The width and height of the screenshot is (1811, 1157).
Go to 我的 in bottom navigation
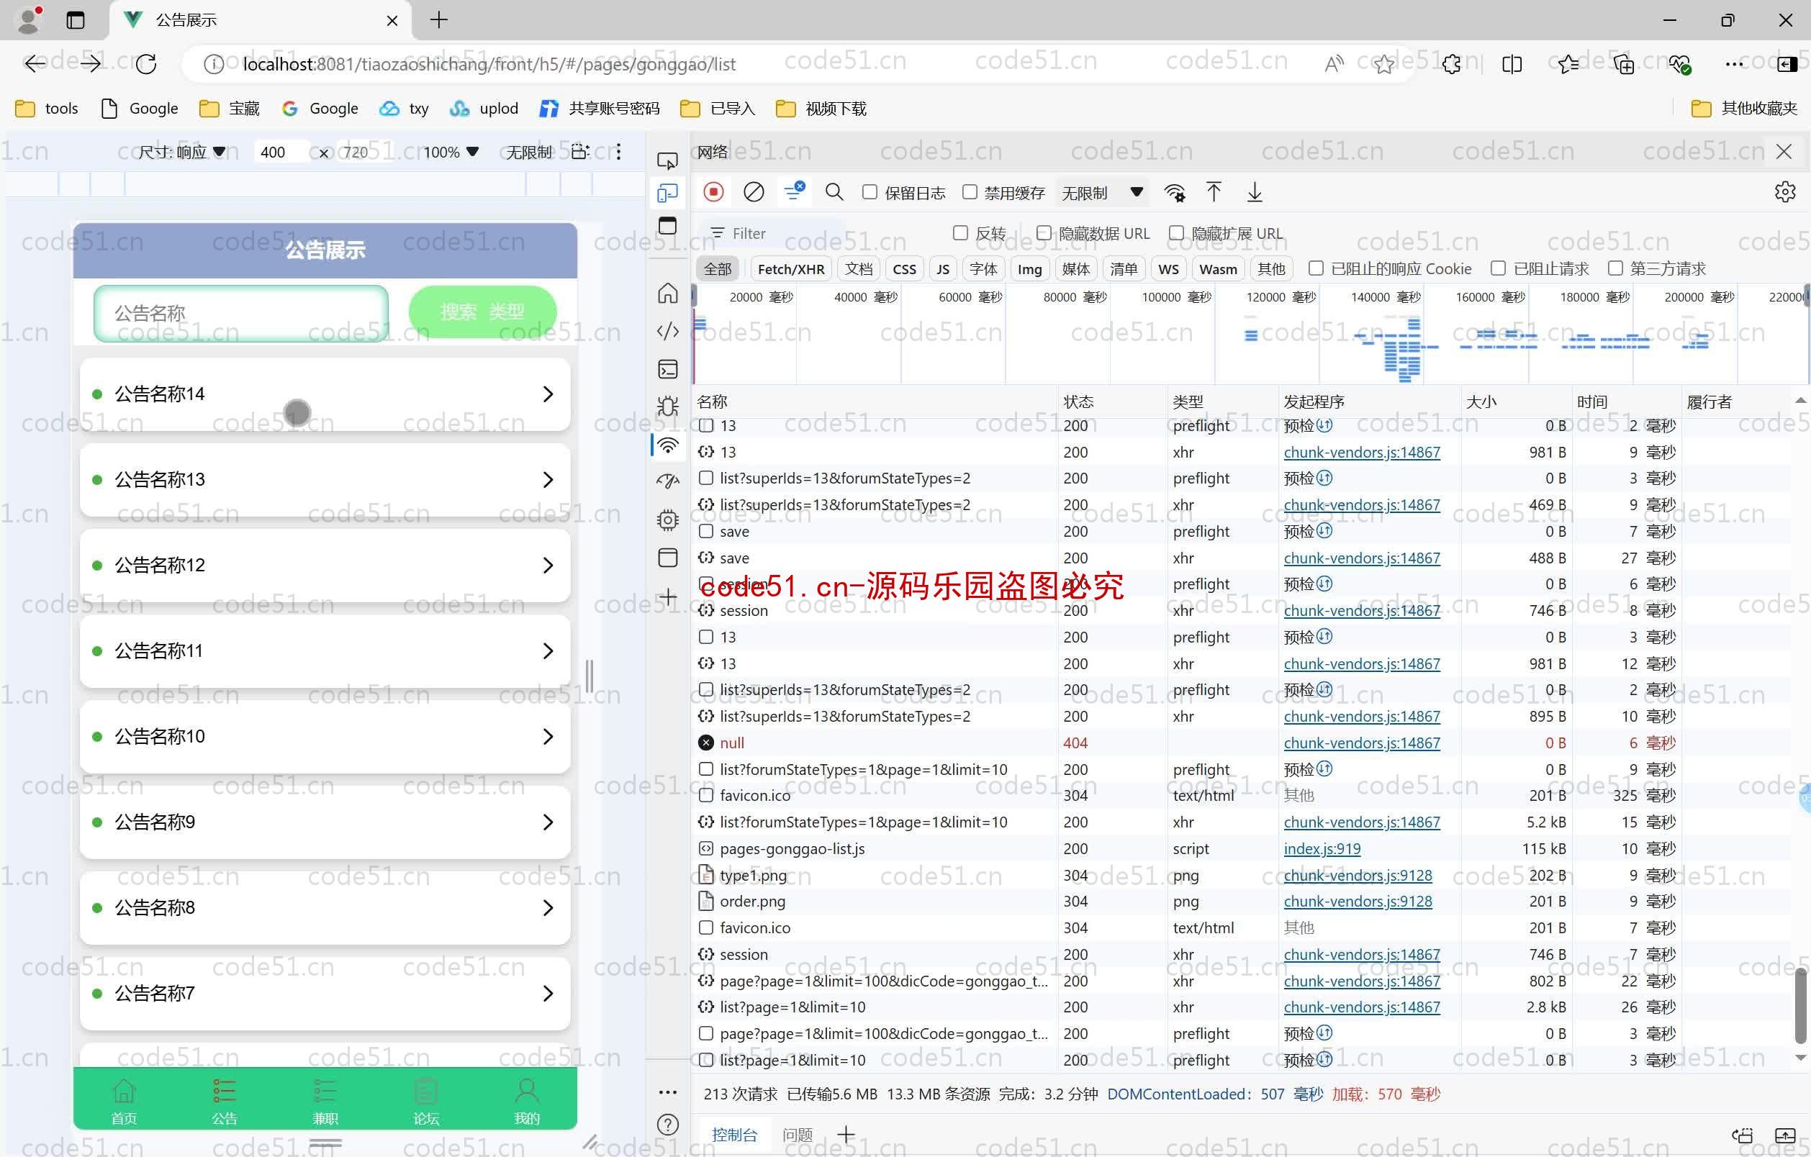point(526,1102)
